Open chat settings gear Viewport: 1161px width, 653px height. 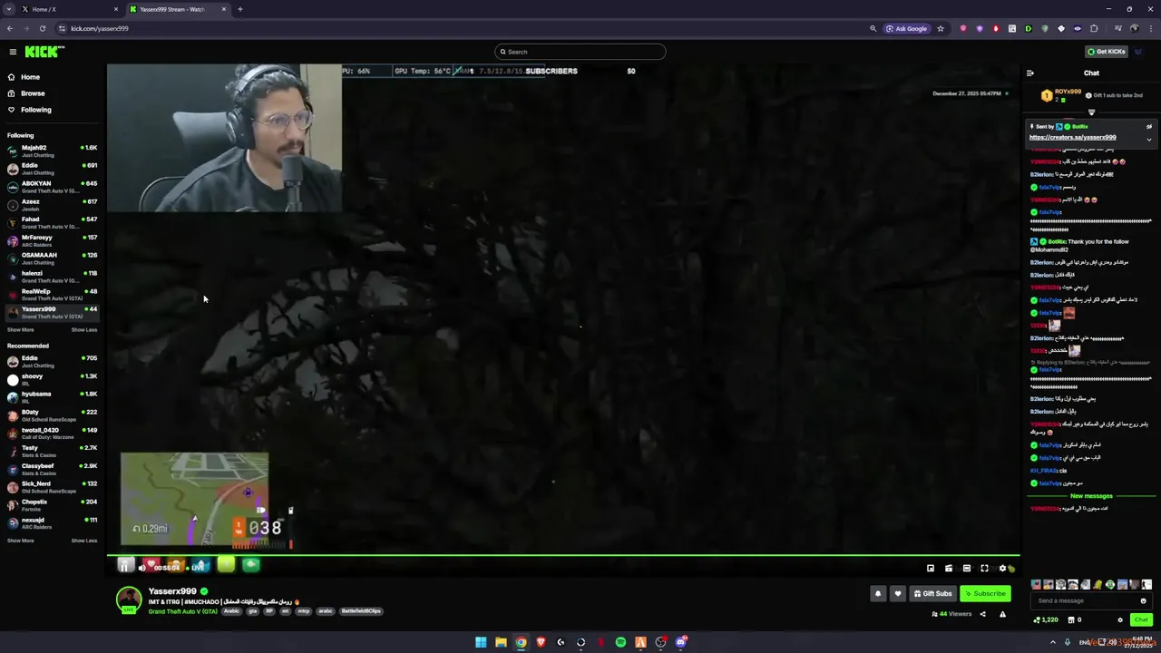click(x=1120, y=620)
